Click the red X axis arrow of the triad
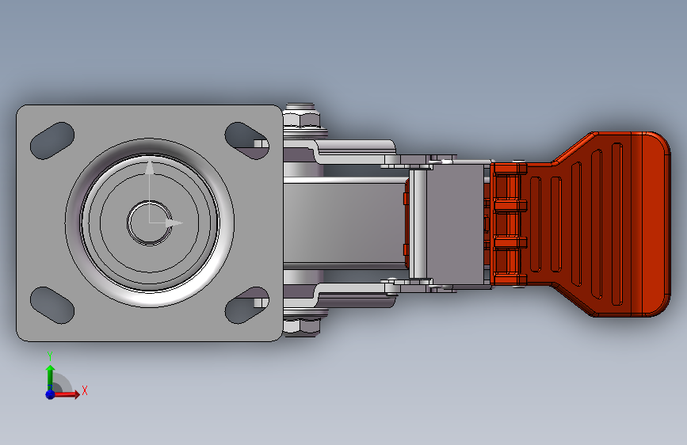This screenshot has width=687, height=445. tap(66, 394)
